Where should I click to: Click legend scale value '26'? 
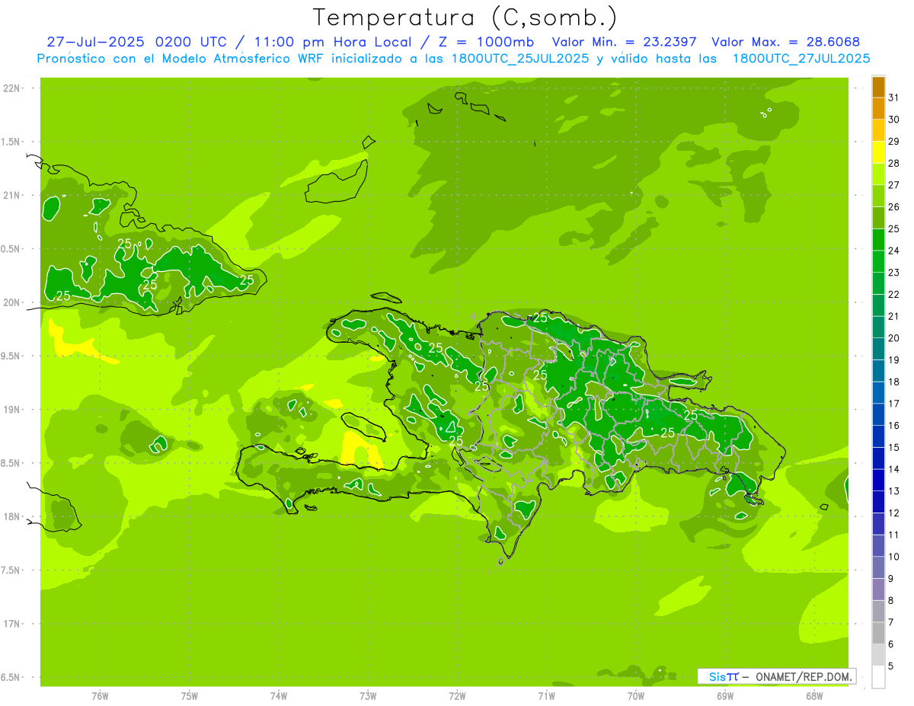[893, 207]
